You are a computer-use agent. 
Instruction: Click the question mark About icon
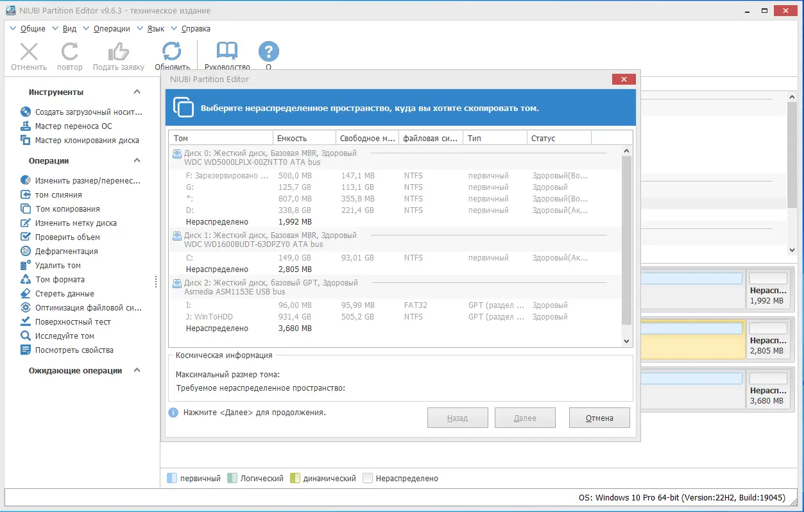[x=268, y=51]
